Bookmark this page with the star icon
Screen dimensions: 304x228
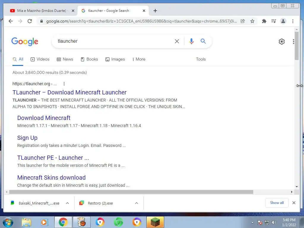point(252,21)
